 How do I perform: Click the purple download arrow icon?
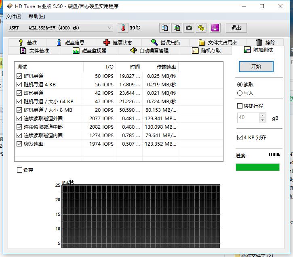pyautogui.click(x=215, y=28)
